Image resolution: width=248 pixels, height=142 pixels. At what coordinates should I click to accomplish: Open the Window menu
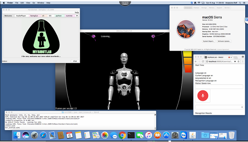[40, 3]
